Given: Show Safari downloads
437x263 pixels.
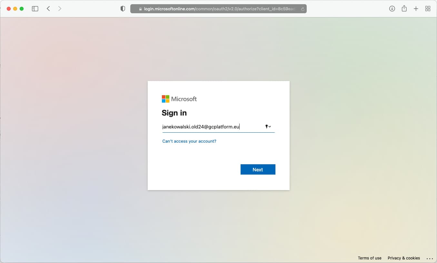Looking at the screenshot, I should tap(392, 9).
